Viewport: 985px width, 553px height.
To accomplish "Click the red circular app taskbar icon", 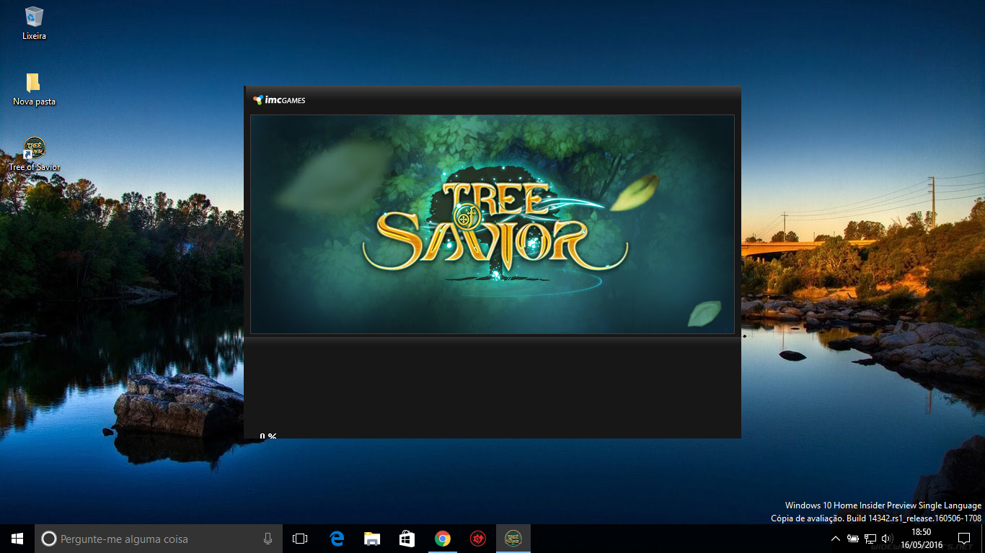I will pos(477,539).
